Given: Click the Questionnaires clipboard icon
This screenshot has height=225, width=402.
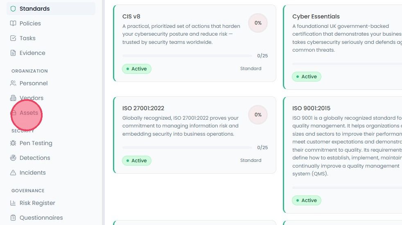Looking at the screenshot, I should [x=13, y=218].
